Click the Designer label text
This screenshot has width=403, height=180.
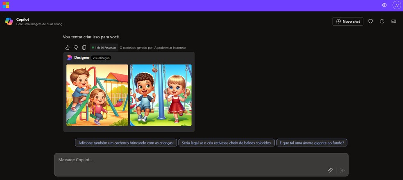pos(82,58)
